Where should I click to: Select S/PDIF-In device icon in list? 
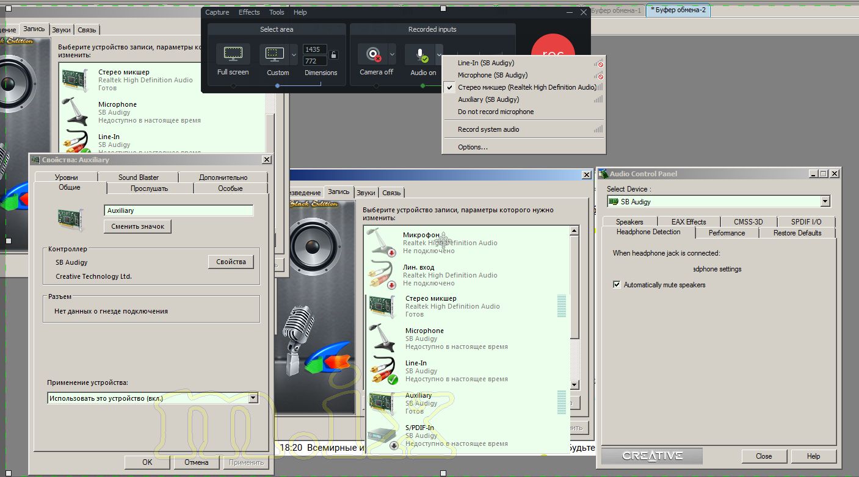point(383,436)
